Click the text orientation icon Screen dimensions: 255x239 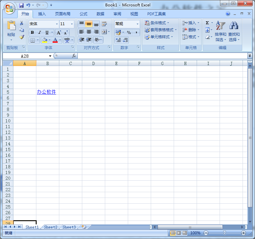pos(97,40)
